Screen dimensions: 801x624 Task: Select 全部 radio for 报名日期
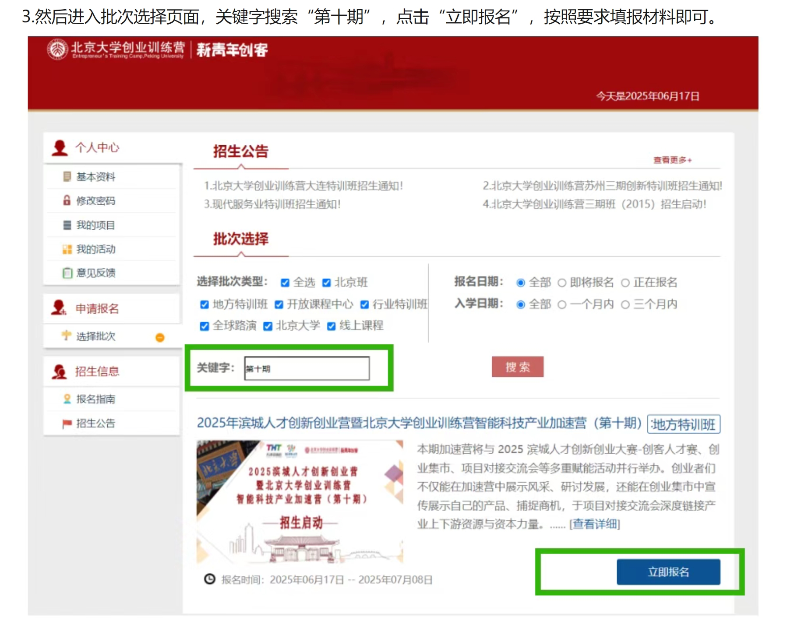[521, 283]
